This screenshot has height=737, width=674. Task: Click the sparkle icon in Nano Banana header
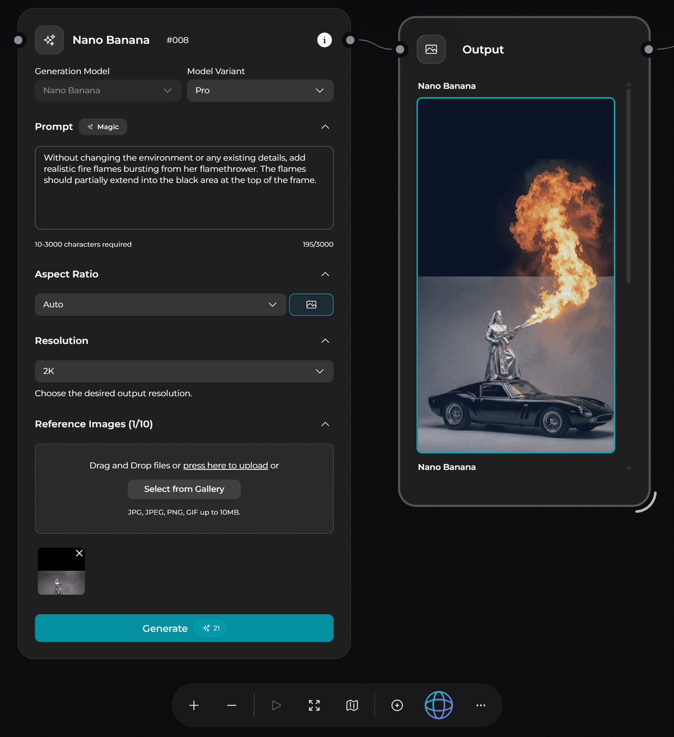49,40
